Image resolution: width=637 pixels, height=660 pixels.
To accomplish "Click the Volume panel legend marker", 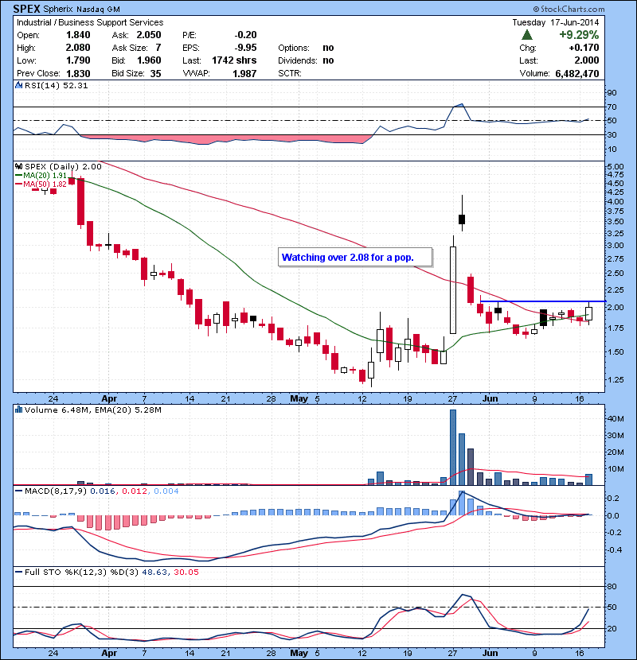I will (x=18, y=410).
